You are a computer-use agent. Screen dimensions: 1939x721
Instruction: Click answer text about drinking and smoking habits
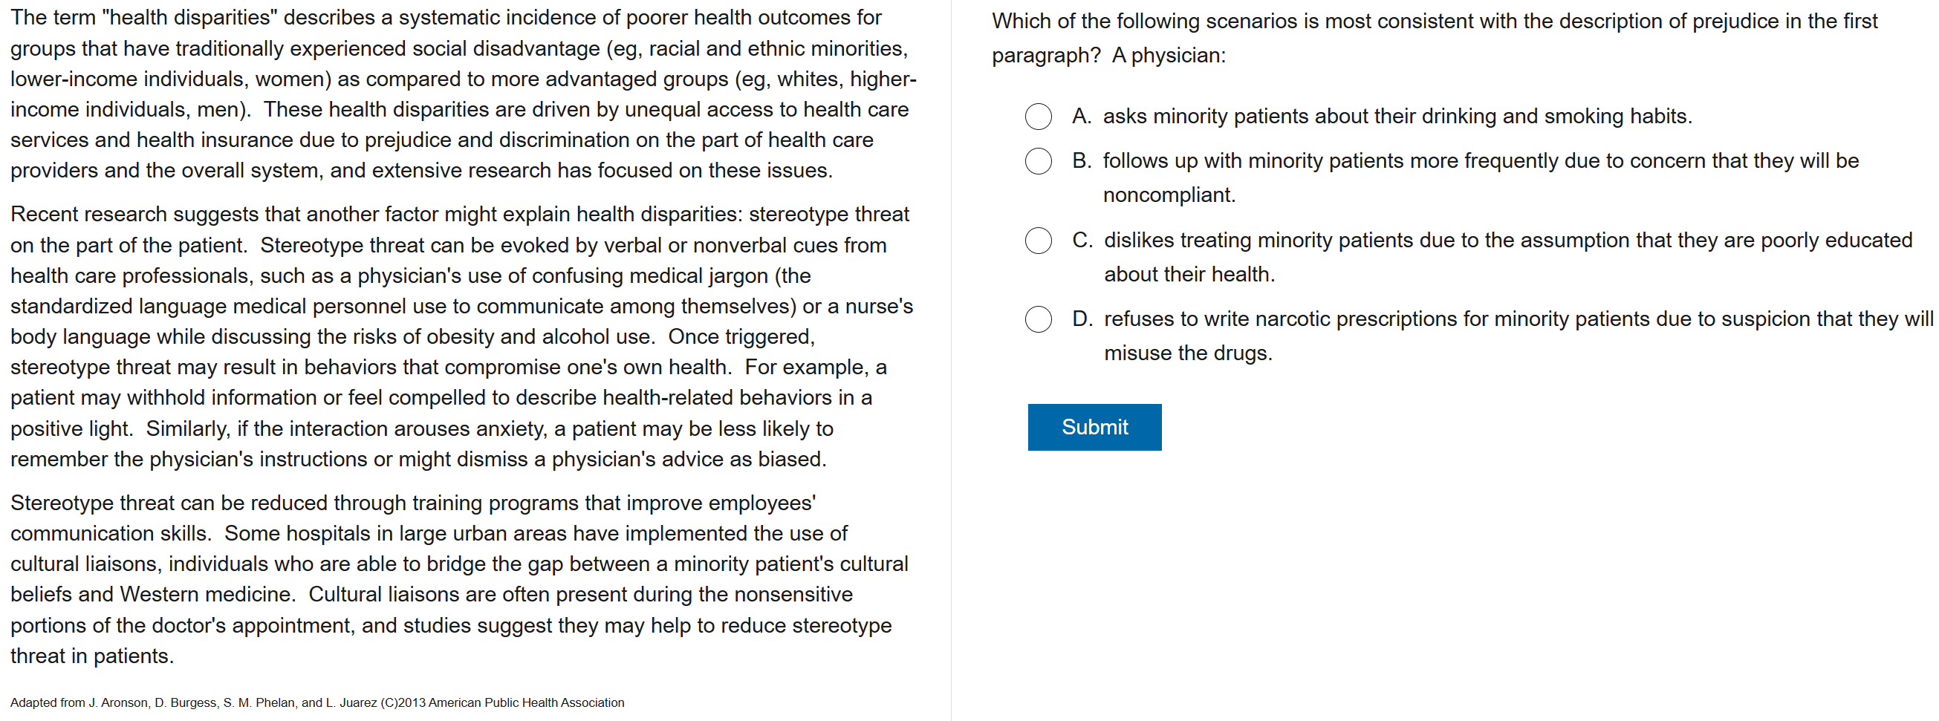tap(1396, 117)
